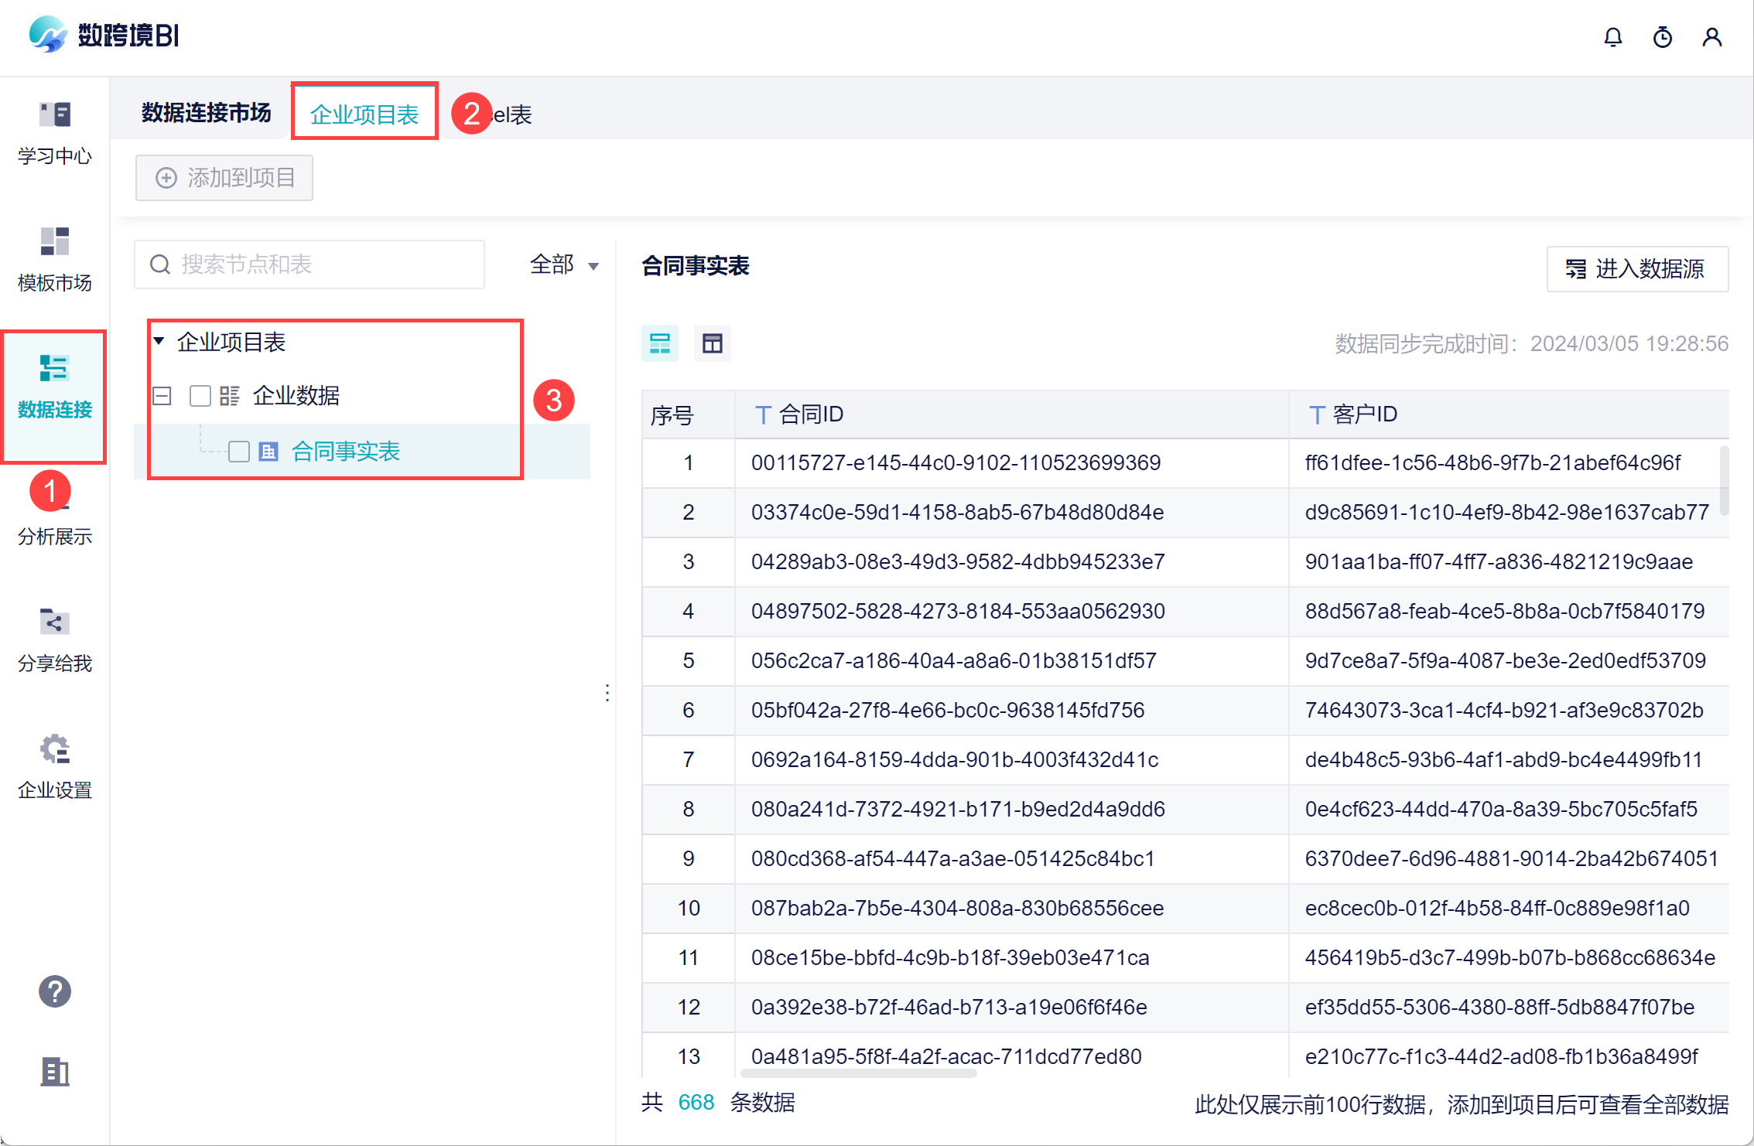Select the 企业项目表 tab
Viewport: 1754px width, 1146px height.
[x=364, y=114]
